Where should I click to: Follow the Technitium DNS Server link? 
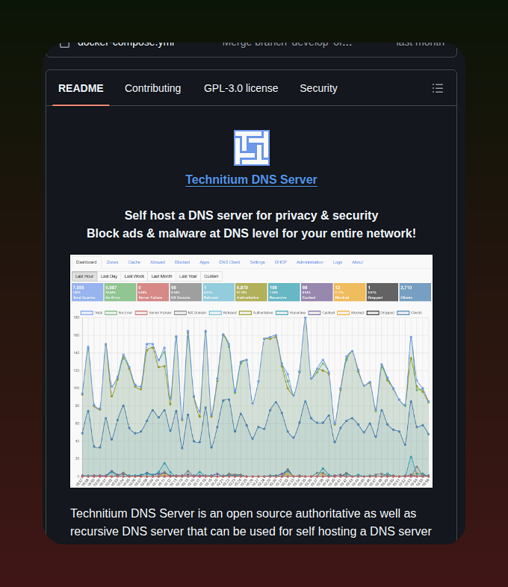pyautogui.click(x=252, y=180)
